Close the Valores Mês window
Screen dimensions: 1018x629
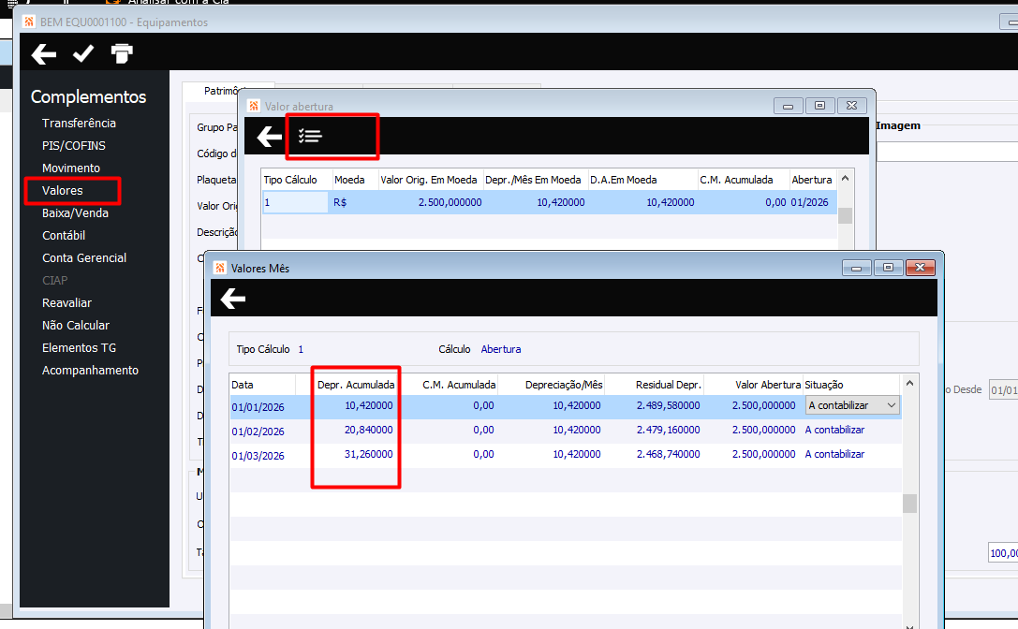click(920, 268)
